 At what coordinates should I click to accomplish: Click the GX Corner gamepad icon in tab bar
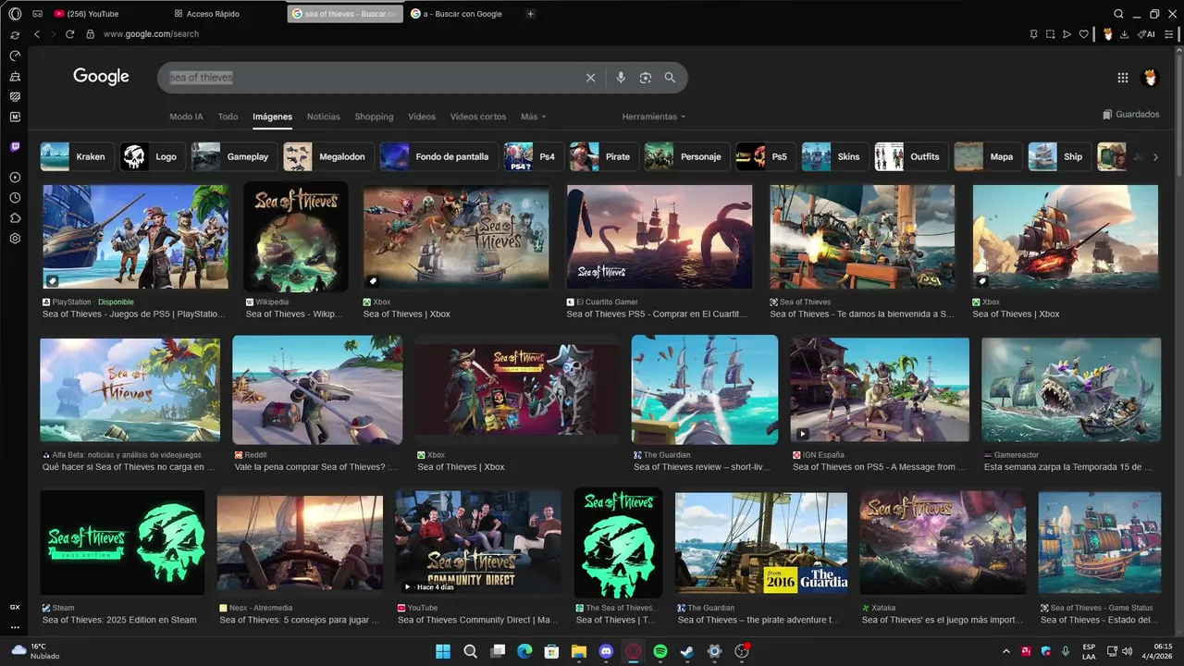37,14
